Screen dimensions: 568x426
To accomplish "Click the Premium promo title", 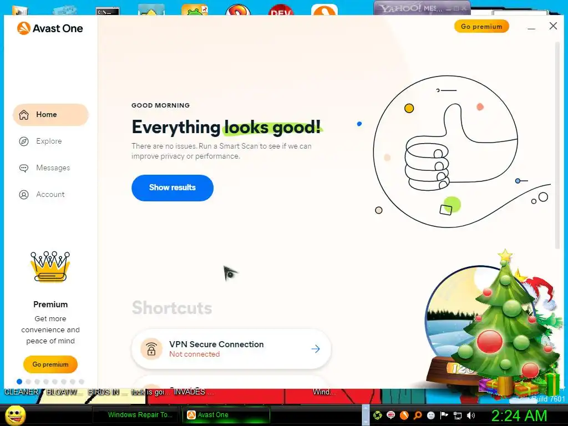I will pyautogui.click(x=50, y=305).
